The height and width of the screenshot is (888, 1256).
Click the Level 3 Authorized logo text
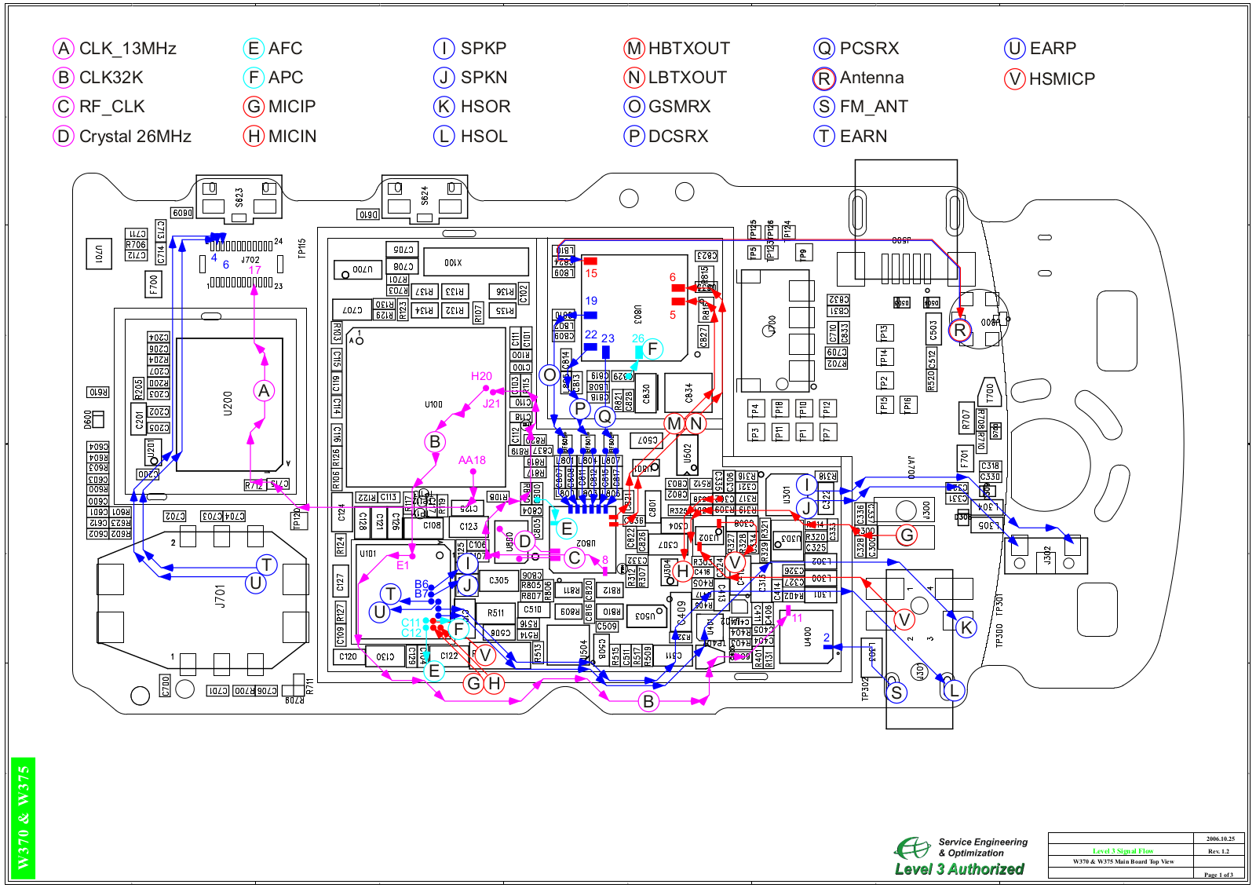959,869
